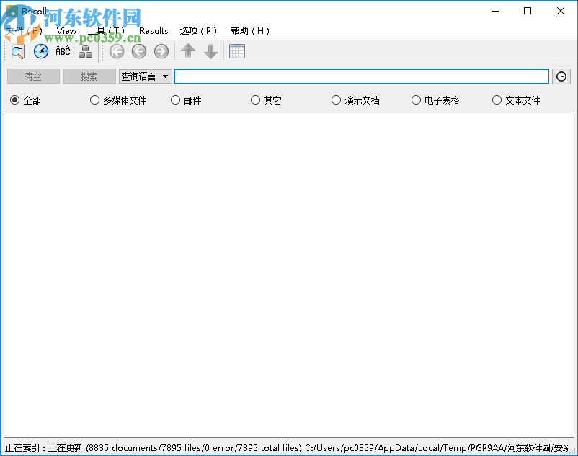578x456 pixels.
Task: Open the Advanced Search tool
Action: (17, 51)
